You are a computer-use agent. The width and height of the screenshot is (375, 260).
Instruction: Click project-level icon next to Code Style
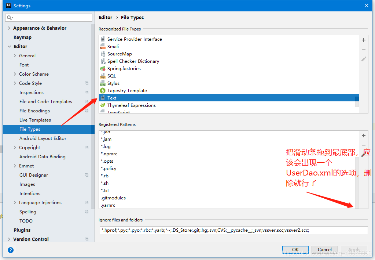point(87,83)
